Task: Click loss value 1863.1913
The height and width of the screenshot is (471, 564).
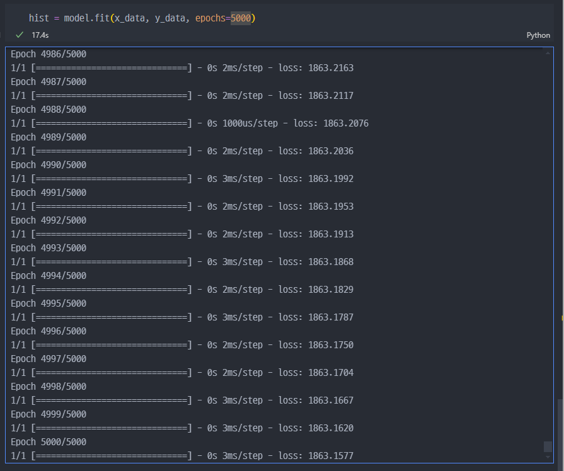Action: [331, 234]
